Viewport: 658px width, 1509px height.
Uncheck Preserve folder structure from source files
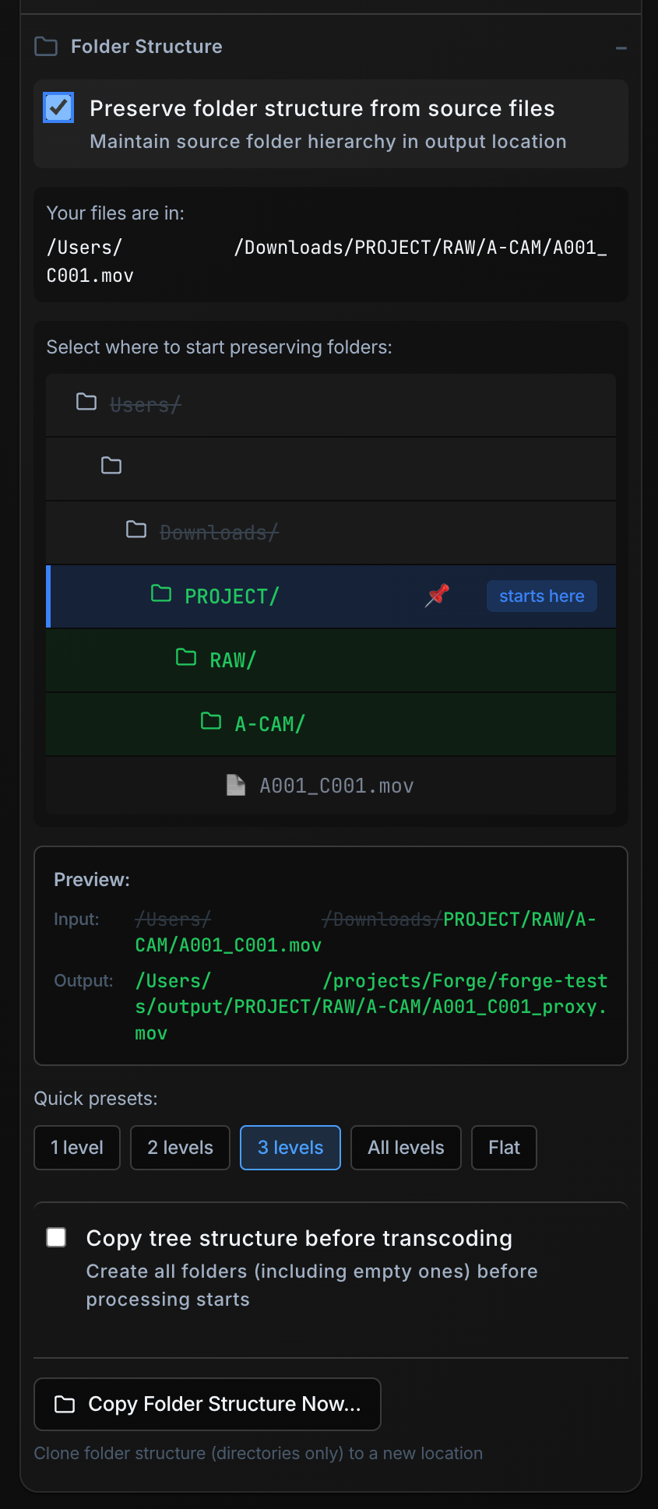[x=58, y=107]
